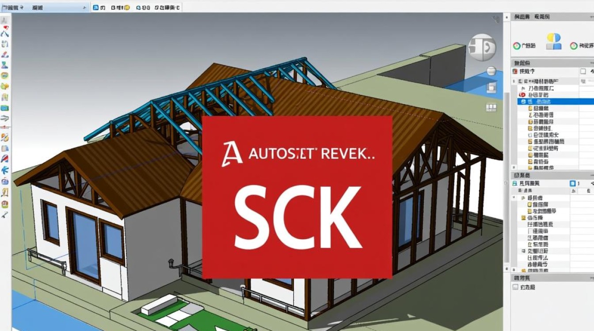Expand the first node in lower tree panel
This screenshot has width=594, height=331.
(x=514, y=198)
